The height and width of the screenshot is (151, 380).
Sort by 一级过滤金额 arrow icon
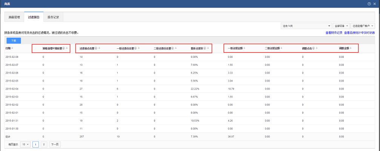pyautogui.click(x=244, y=48)
